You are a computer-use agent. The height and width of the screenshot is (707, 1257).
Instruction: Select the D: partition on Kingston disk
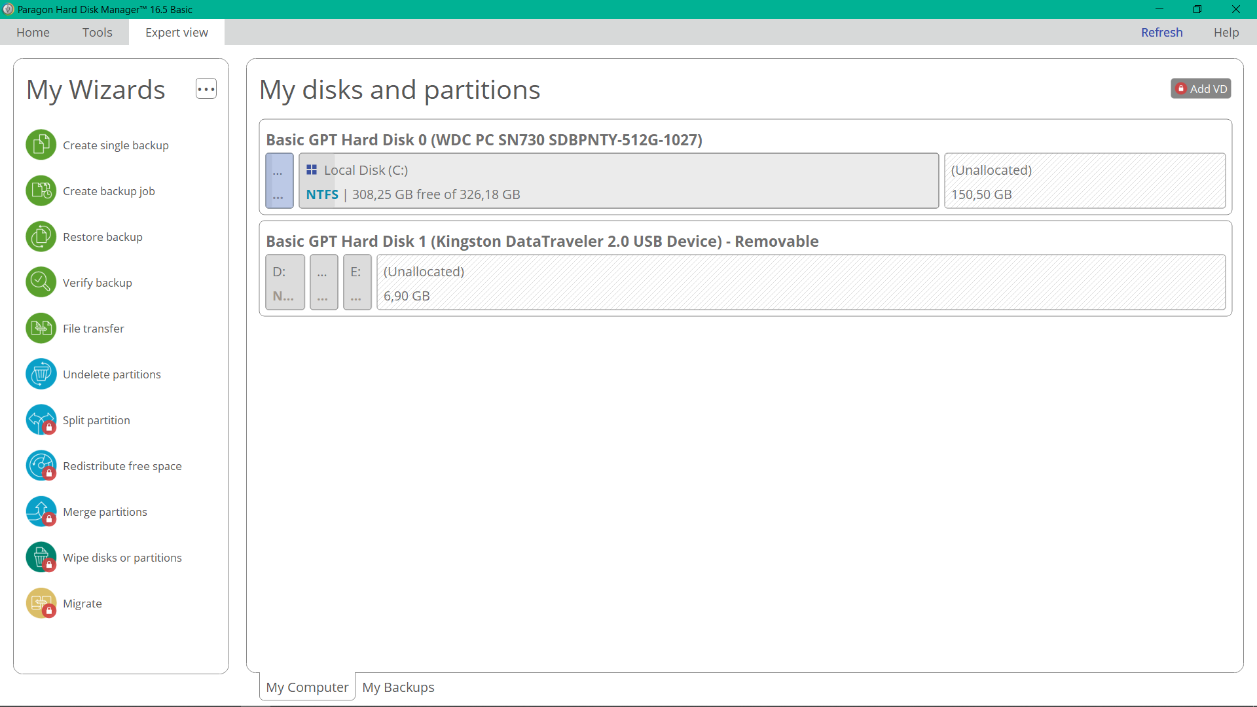tap(284, 283)
